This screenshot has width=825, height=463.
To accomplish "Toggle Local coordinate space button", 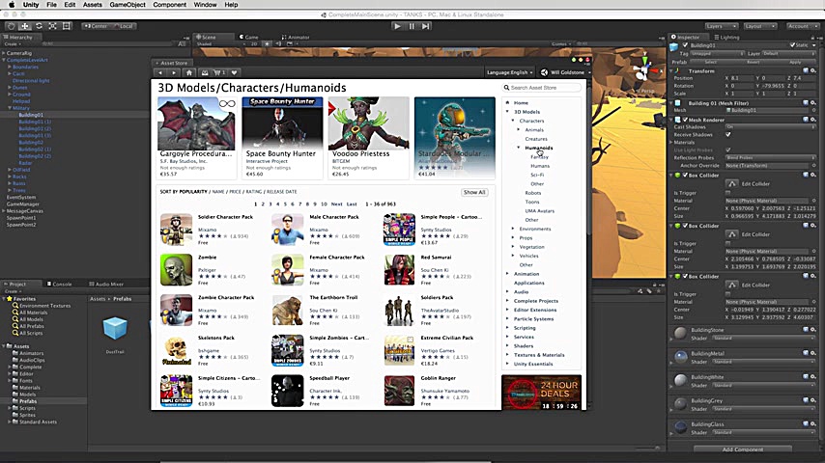I will (x=124, y=26).
